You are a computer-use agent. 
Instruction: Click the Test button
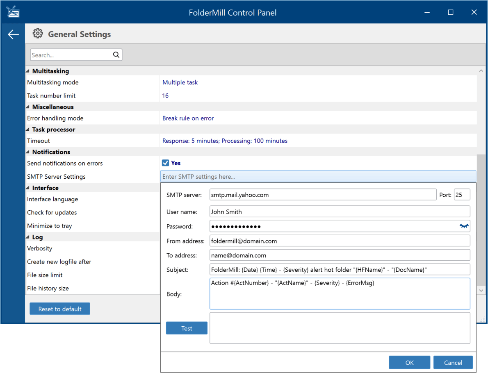pos(187,328)
